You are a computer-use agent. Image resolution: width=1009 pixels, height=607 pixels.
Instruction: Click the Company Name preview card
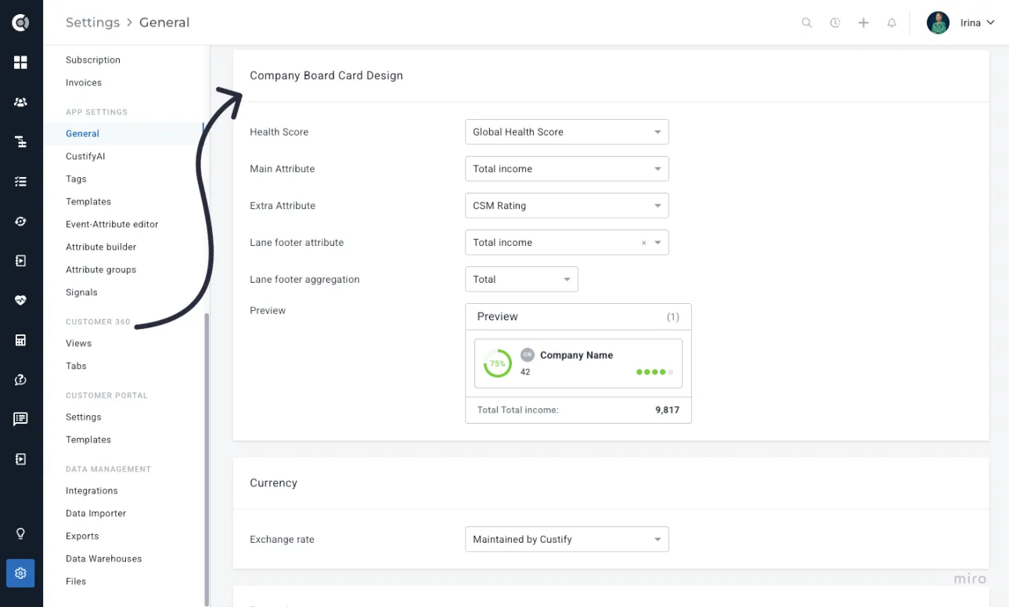(578, 363)
